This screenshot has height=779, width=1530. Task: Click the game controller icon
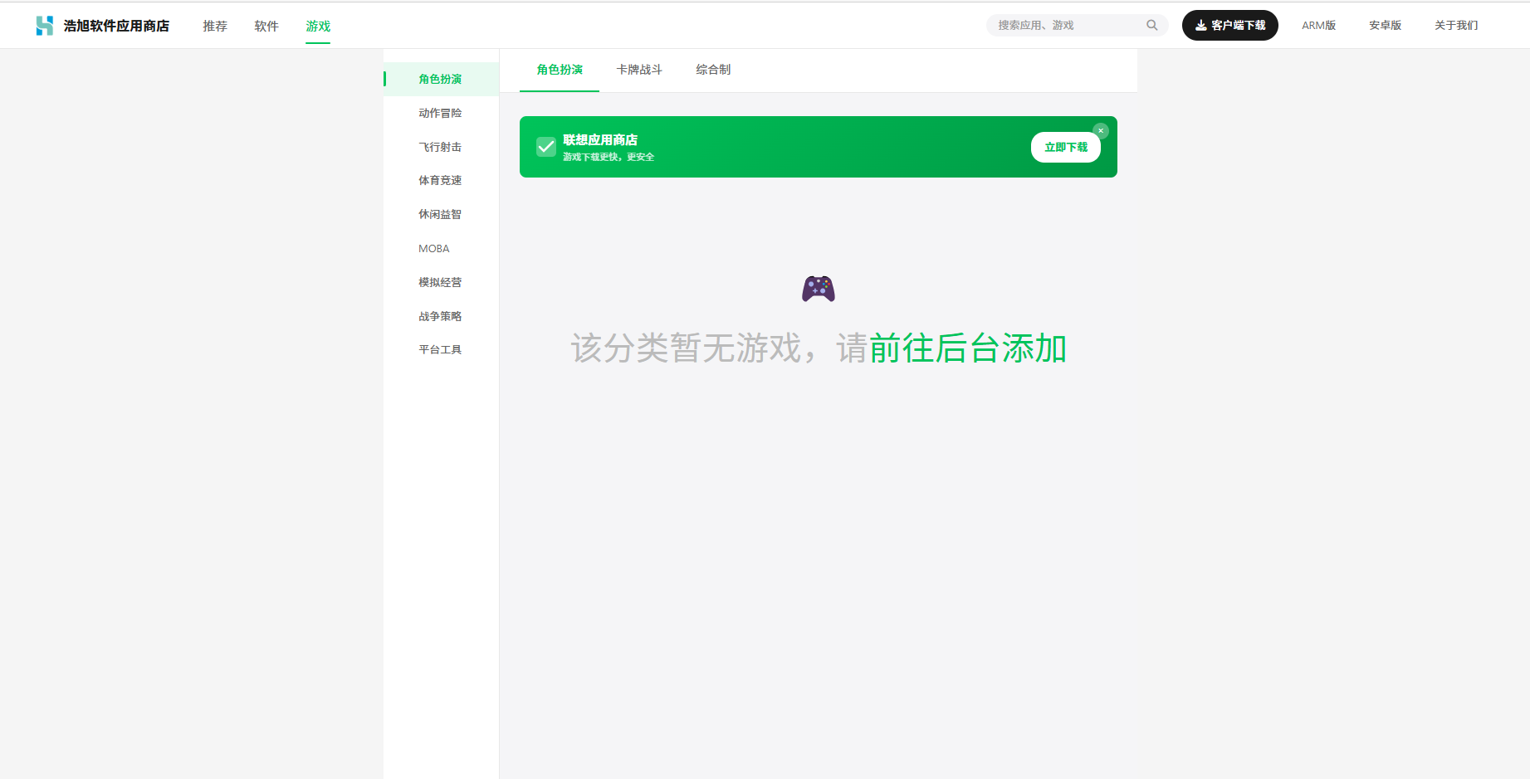pos(818,289)
